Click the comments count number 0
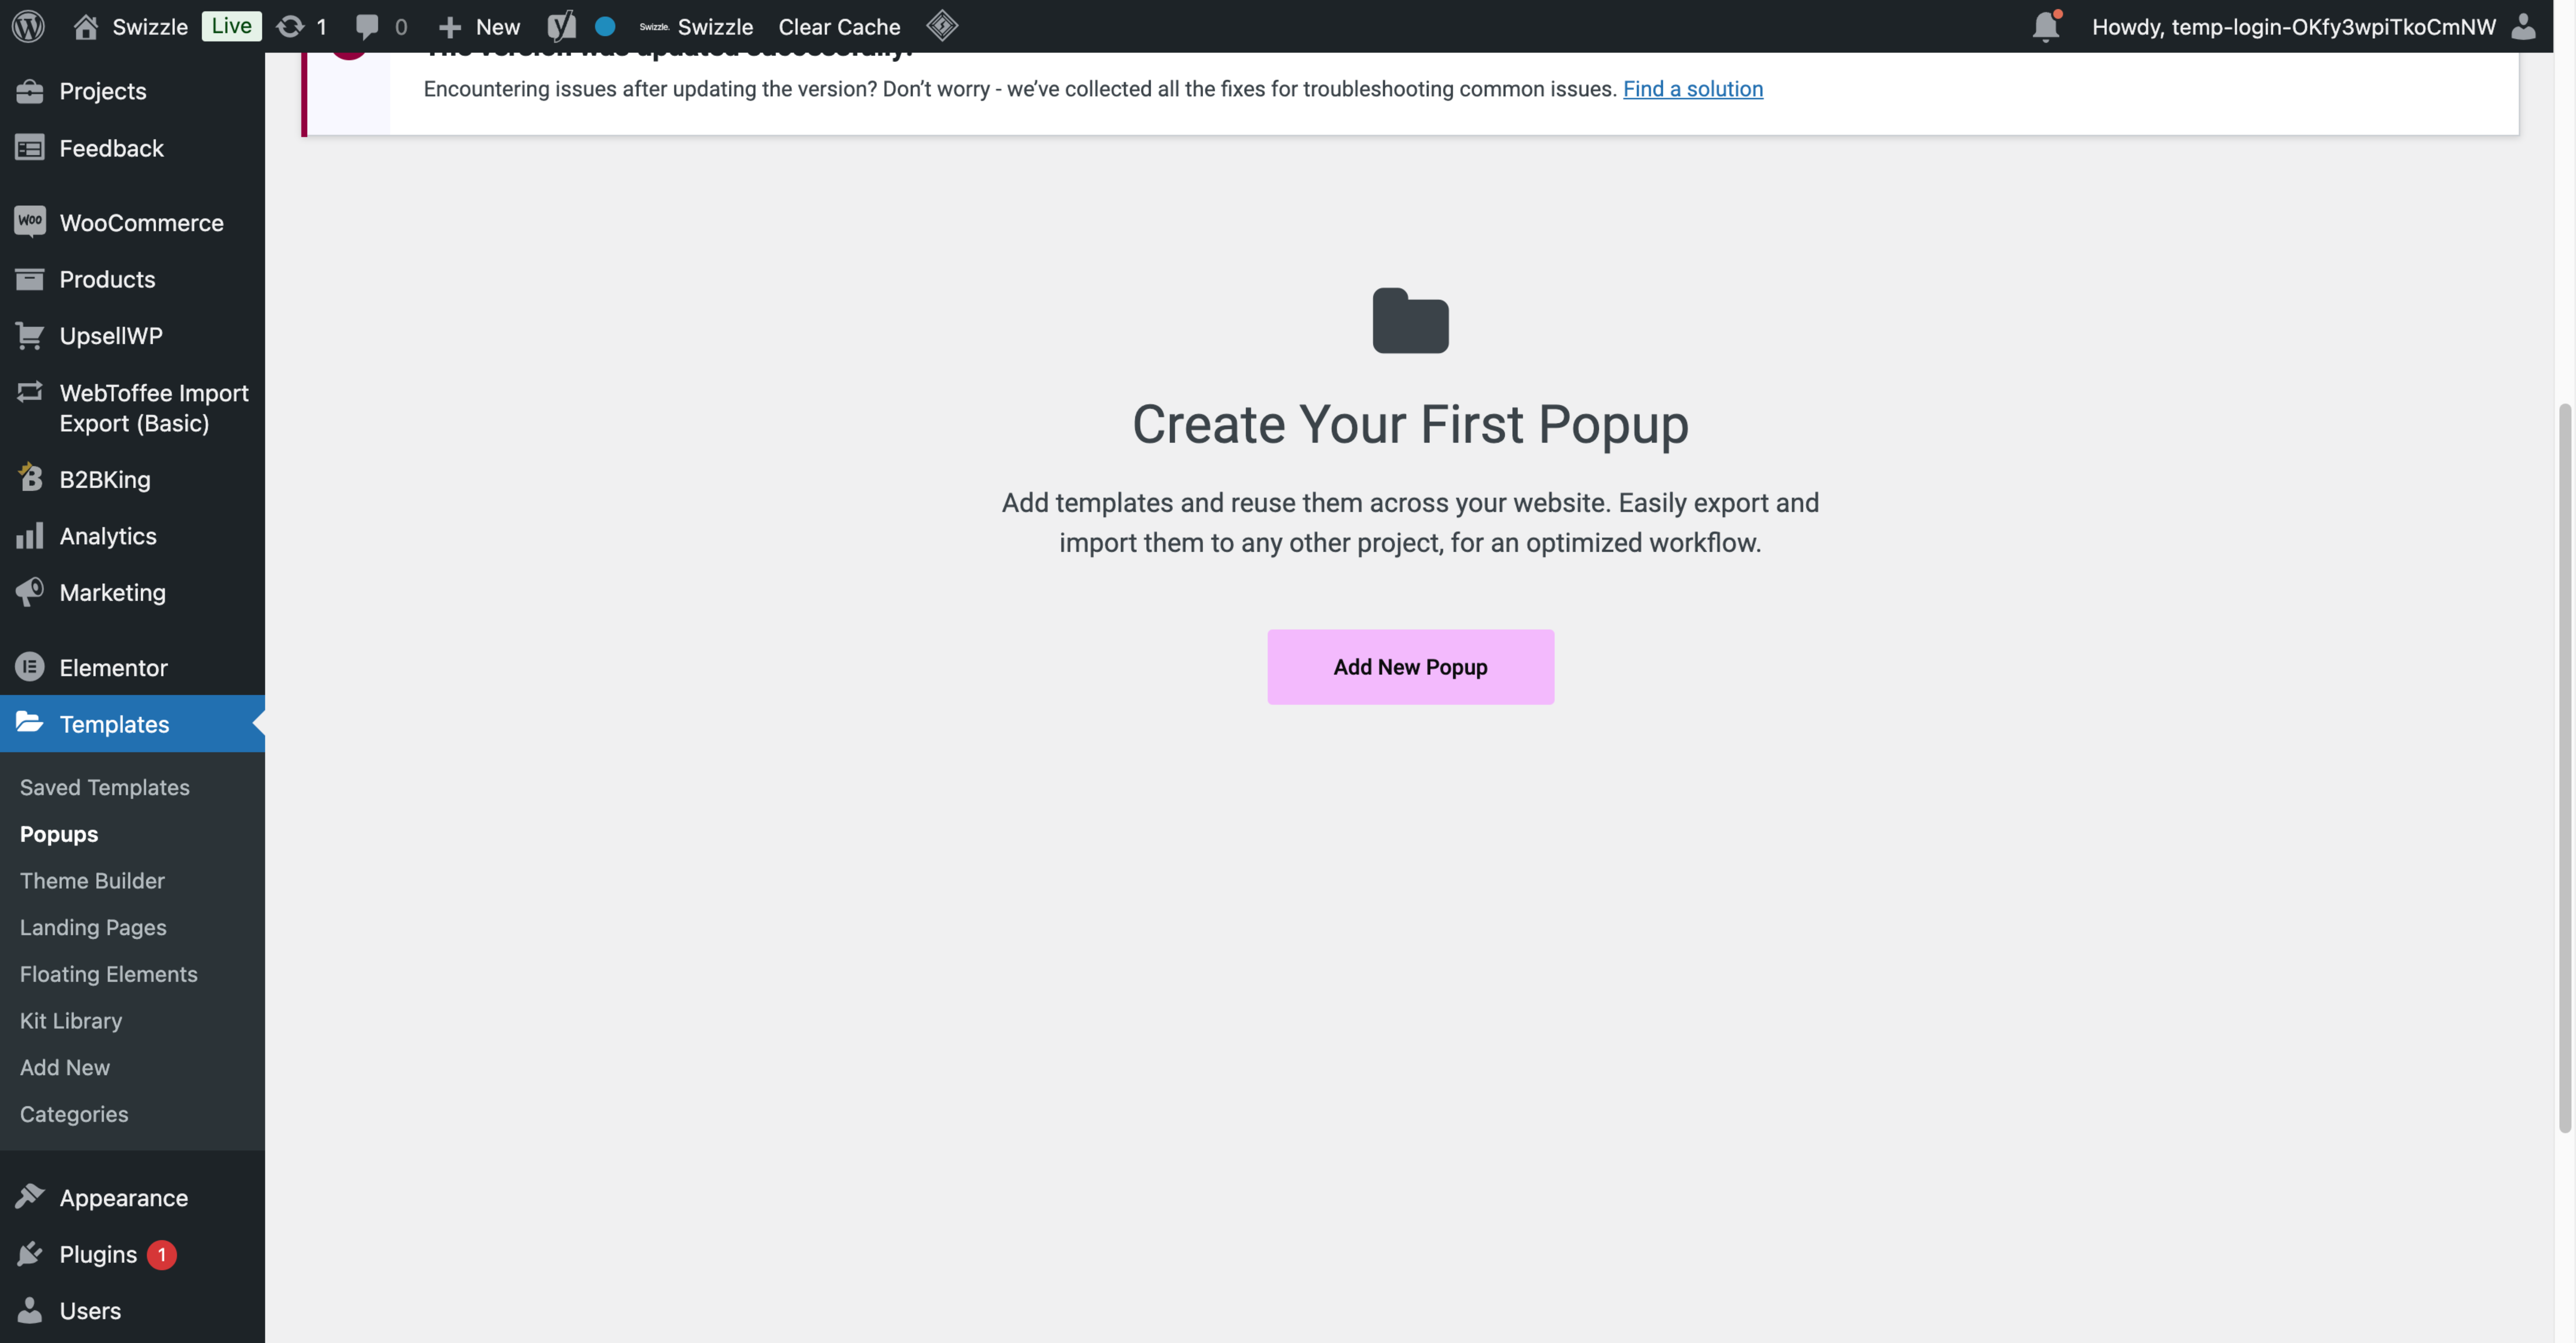Image resolution: width=2576 pixels, height=1343 pixels. click(x=401, y=27)
